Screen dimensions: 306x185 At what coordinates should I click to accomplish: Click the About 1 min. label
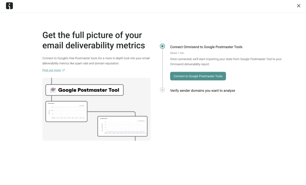point(177,53)
